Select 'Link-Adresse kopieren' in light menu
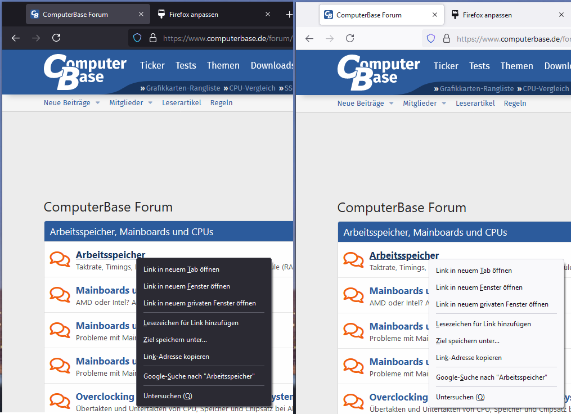This screenshot has height=414, width=571. 497,358
